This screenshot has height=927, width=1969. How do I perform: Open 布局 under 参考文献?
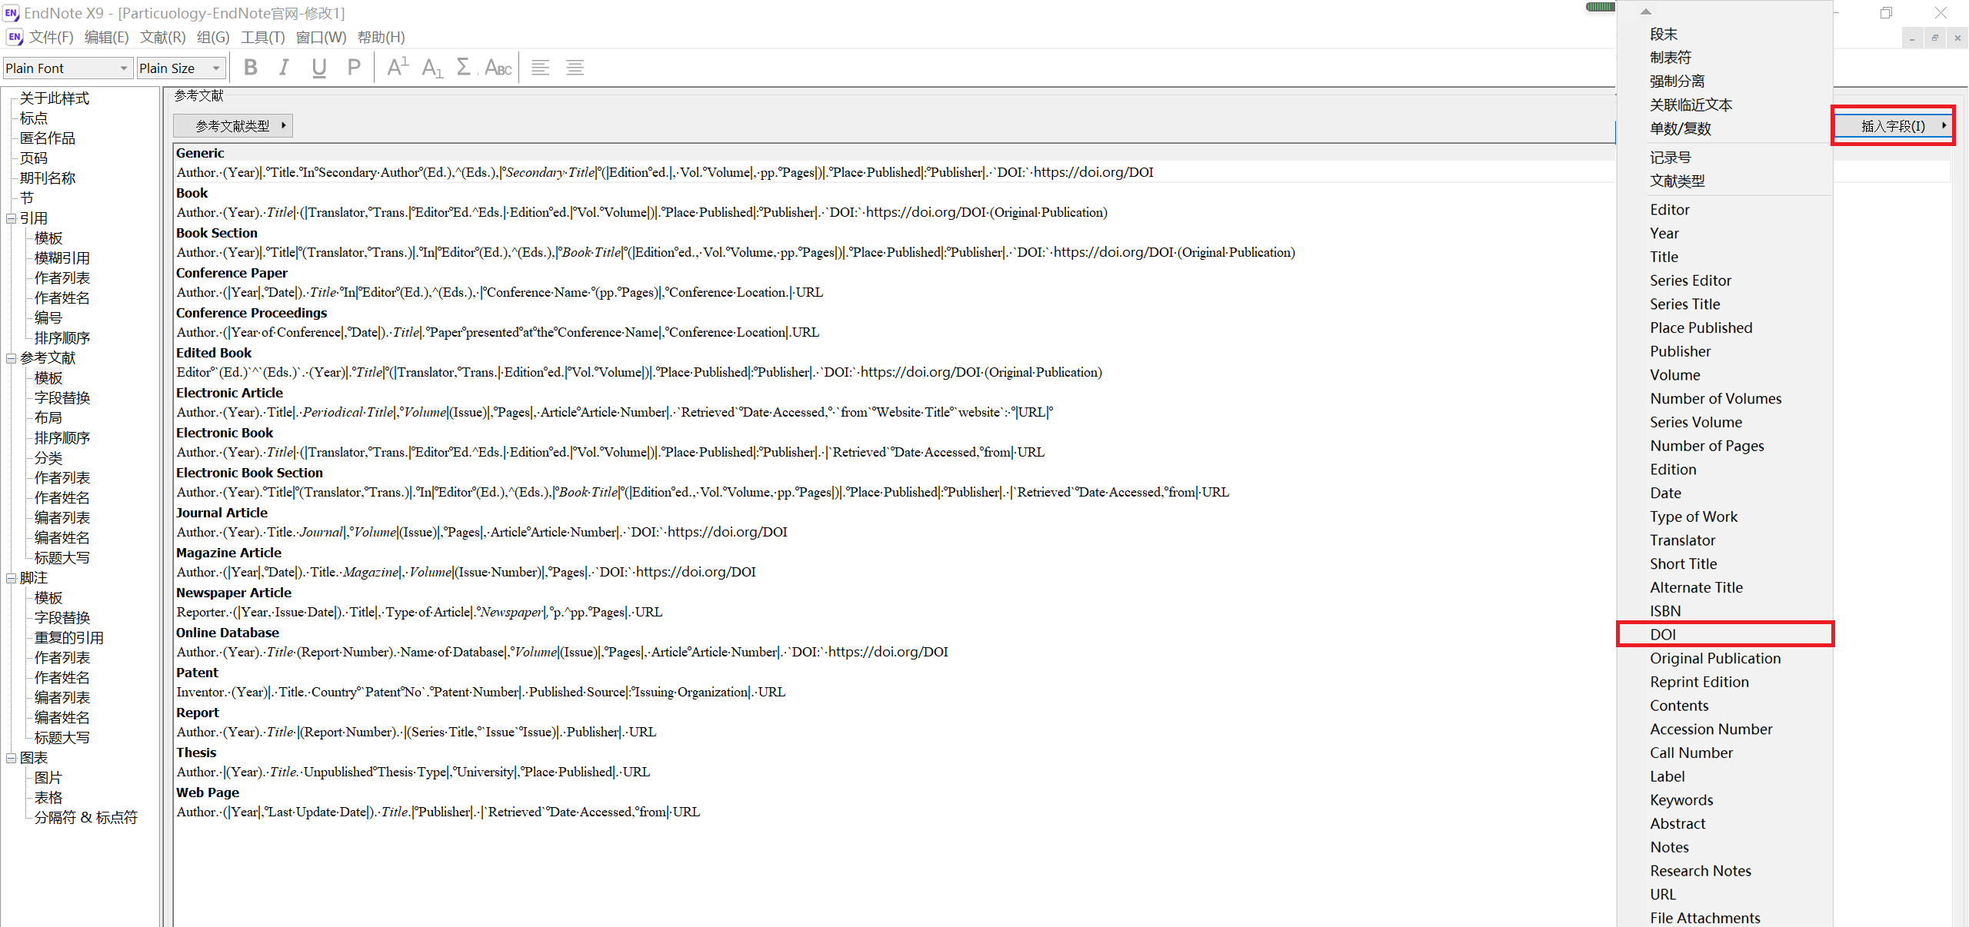(x=48, y=418)
